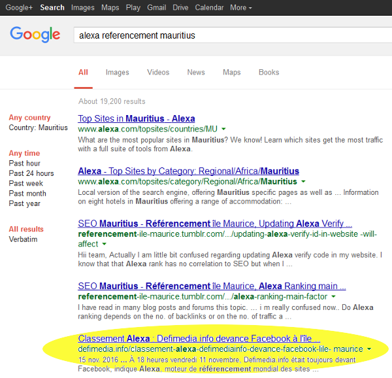This screenshot has width=392, height=378.
Task: Open Maps in the black top bar
Action: point(110,7)
